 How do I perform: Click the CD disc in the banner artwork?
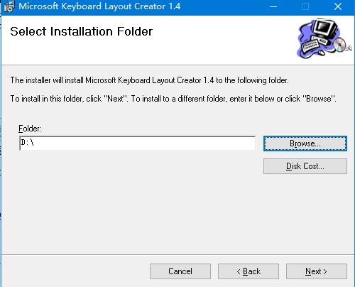click(340, 44)
